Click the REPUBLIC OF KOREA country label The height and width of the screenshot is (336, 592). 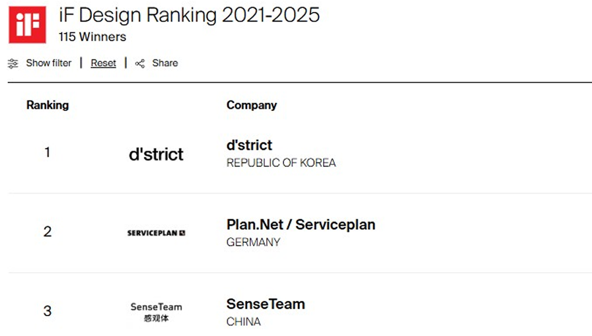pos(281,163)
